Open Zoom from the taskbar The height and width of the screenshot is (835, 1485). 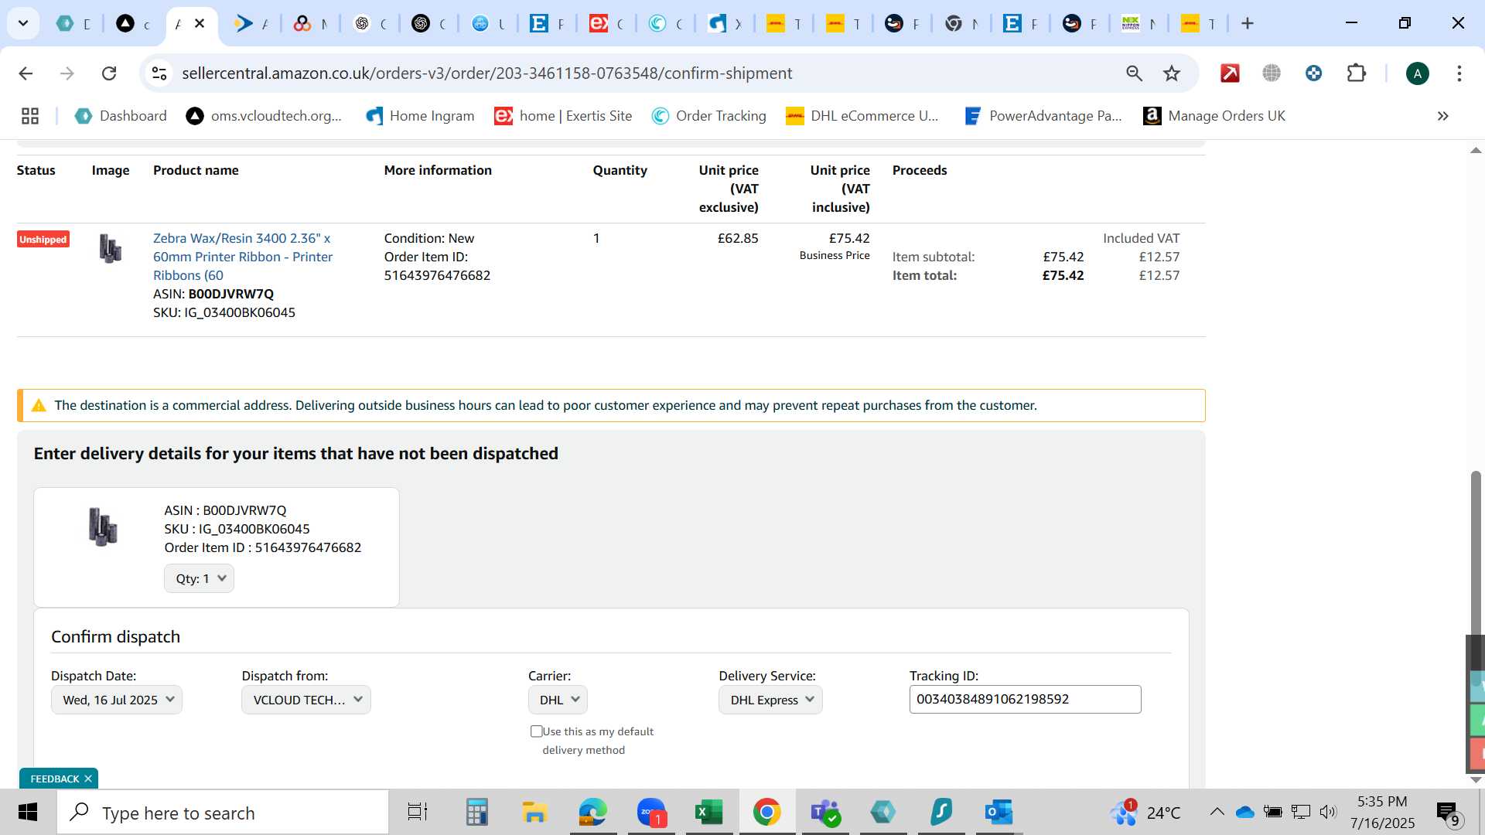[651, 813]
